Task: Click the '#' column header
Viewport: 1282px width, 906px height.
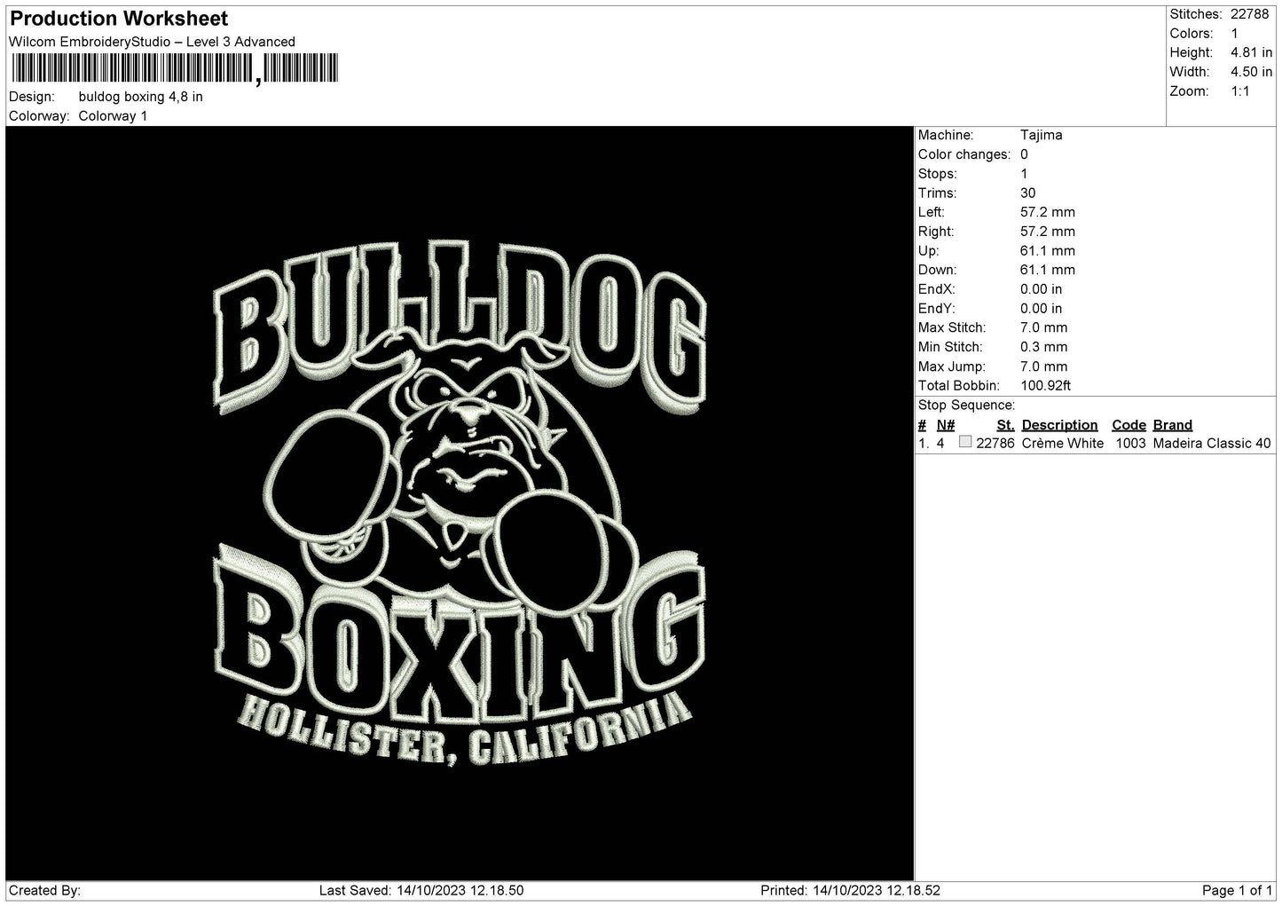Action: tap(922, 425)
